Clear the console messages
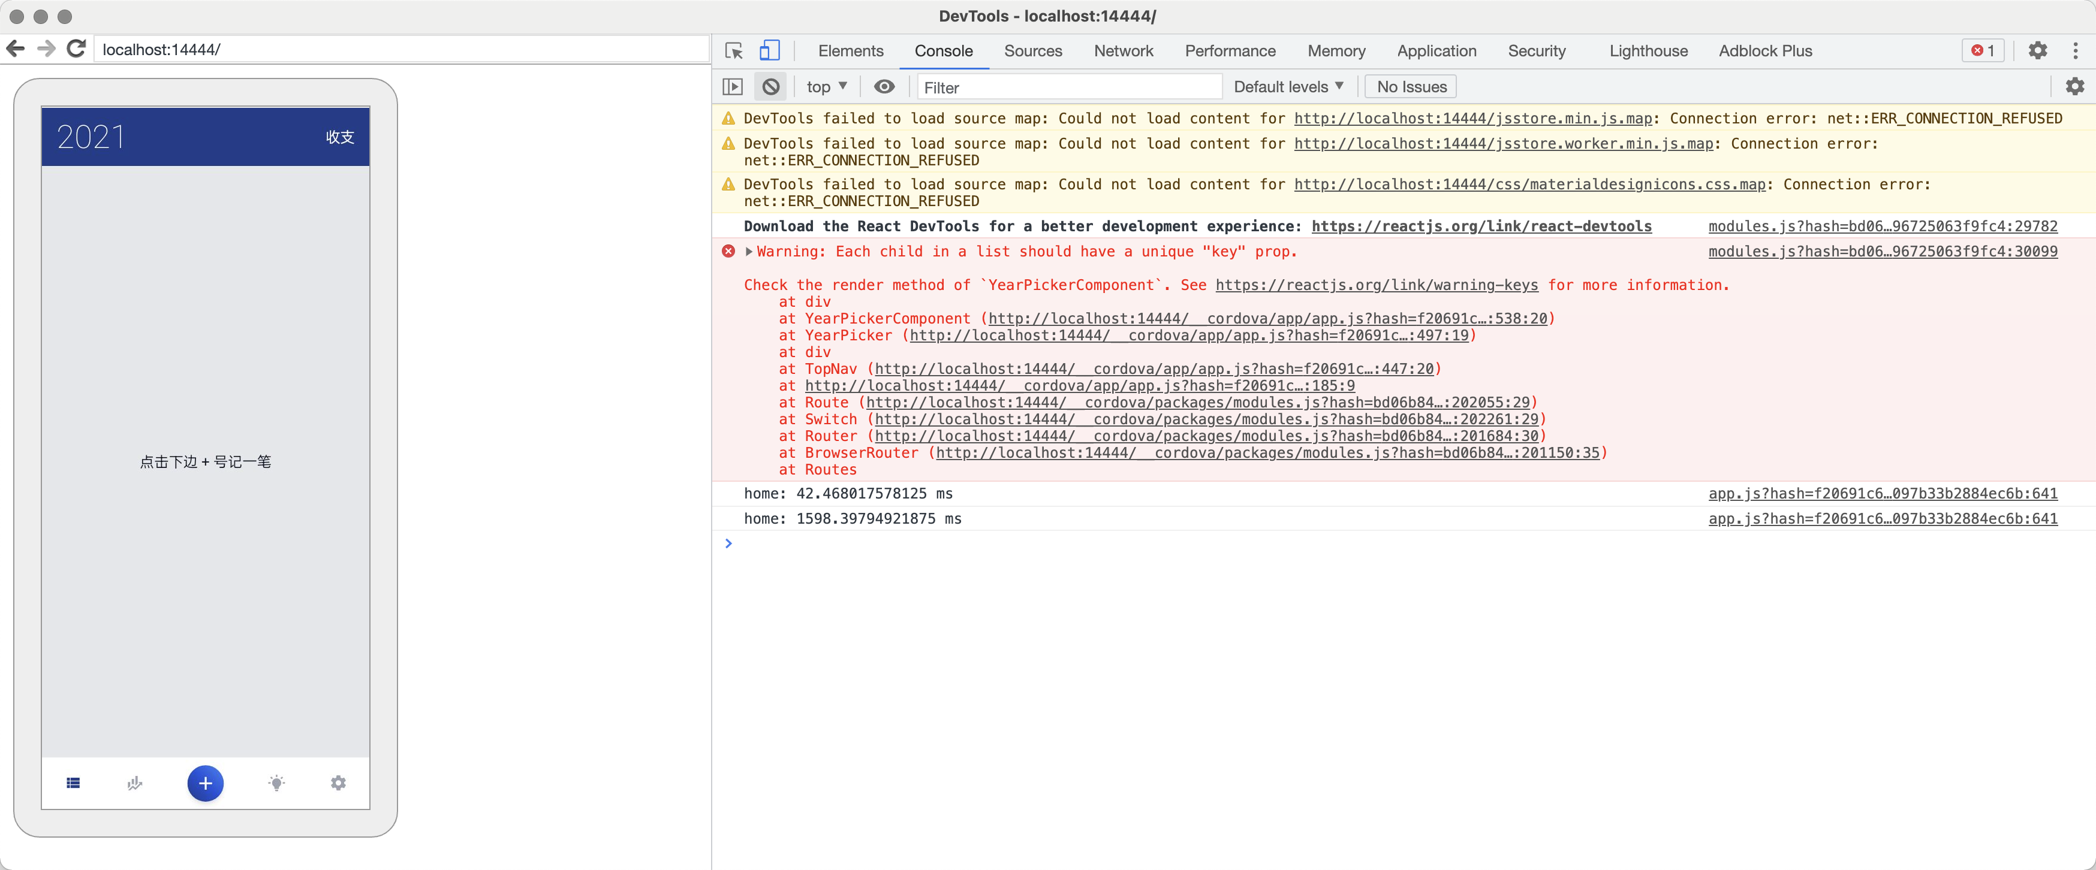2096x870 pixels. coord(770,86)
